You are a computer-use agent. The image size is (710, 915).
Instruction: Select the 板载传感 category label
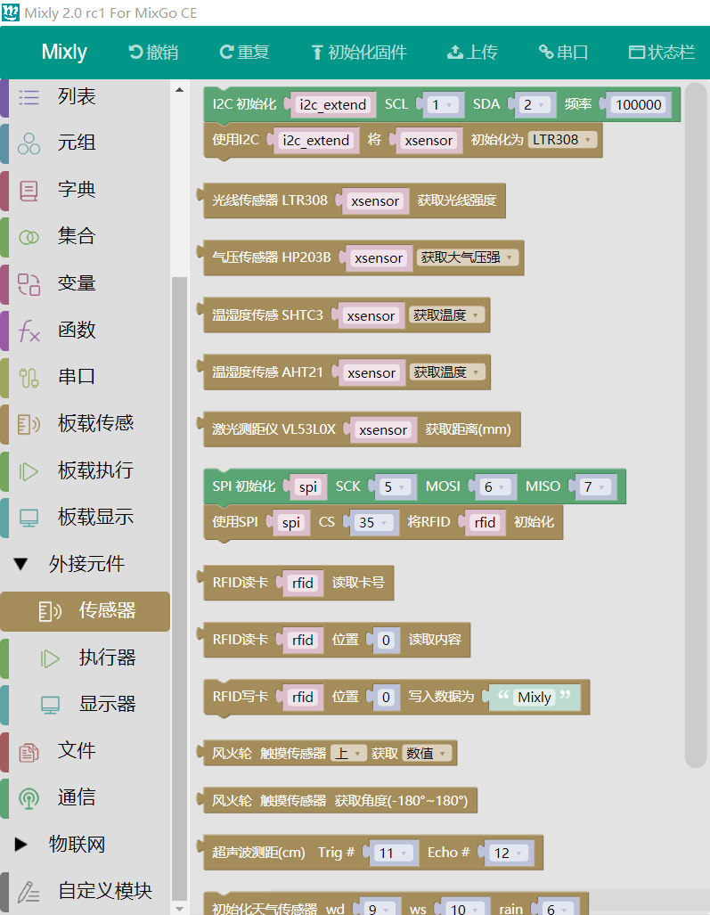tap(95, 424)
